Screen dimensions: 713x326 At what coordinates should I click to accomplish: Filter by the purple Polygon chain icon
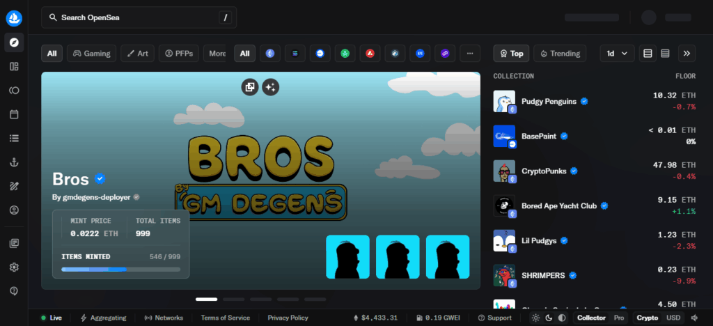445,53
